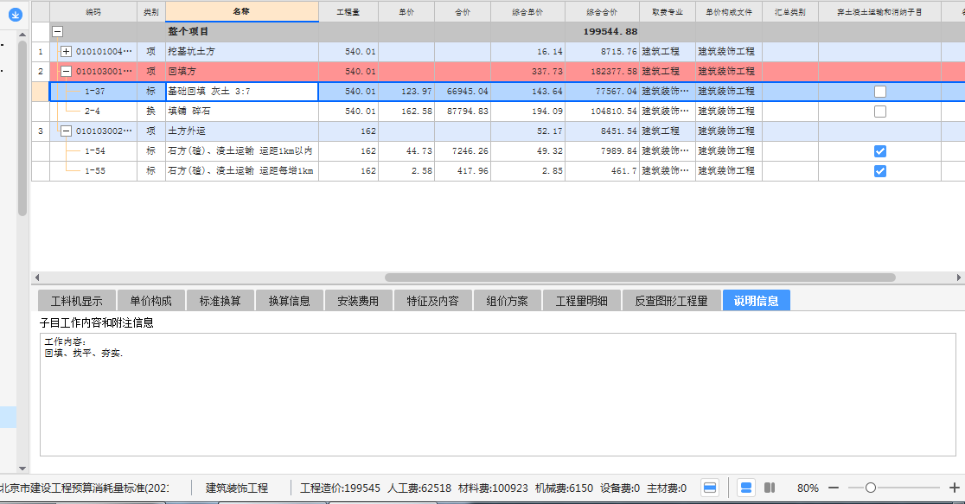Screen dimensions: 965x504
Task: Open the 标准换算 tab
Action: 220,301
